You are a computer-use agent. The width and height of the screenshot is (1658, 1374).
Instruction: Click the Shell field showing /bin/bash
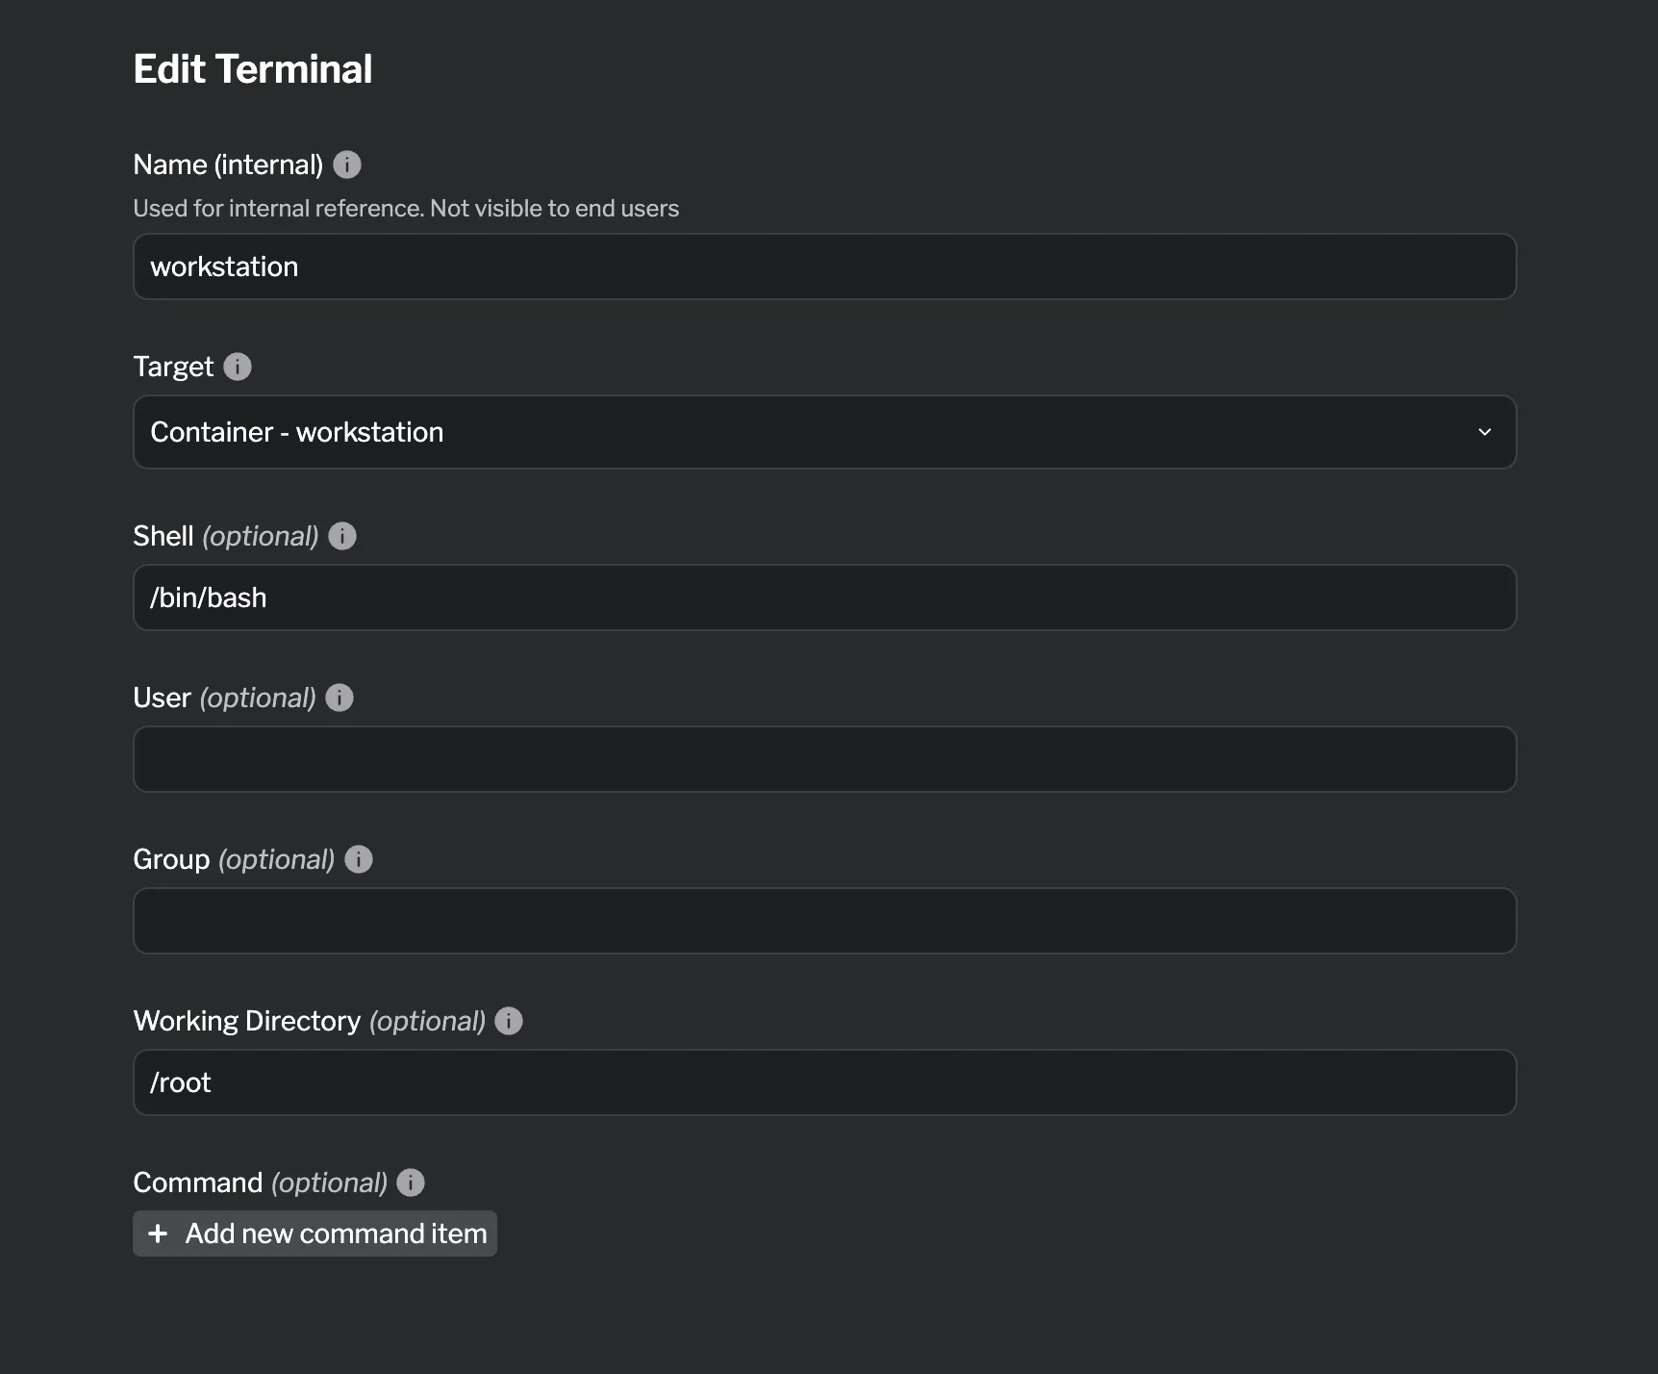pyautogui.click(x=823, y=598)
